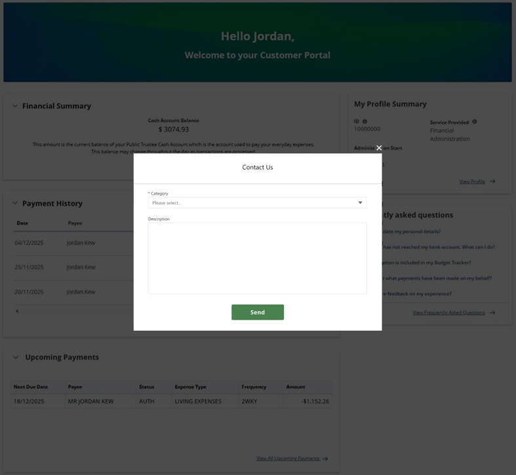Image resolution: width=516 pixels, height=475 pixels.
Task: Click the ID info icon
Action: point(365,121)
